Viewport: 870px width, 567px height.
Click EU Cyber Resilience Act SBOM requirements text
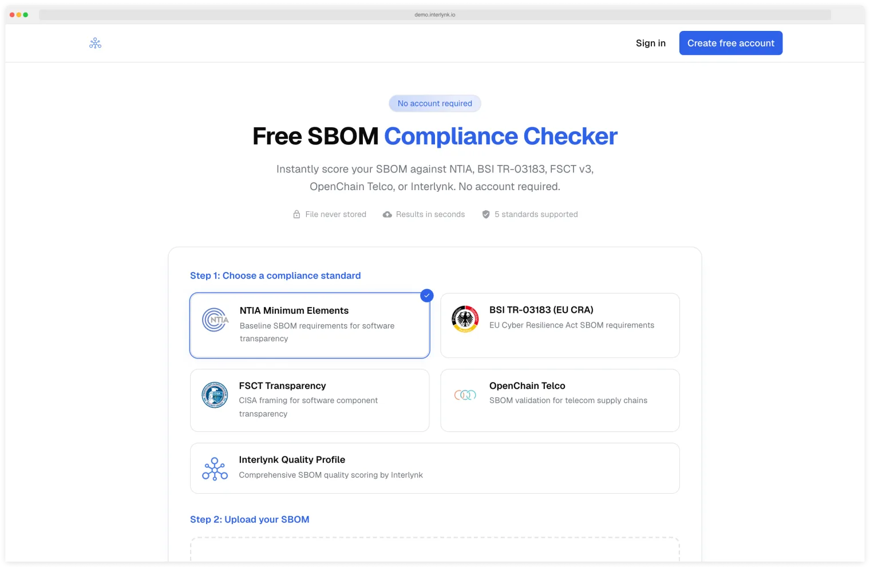(x=572, y=325)
